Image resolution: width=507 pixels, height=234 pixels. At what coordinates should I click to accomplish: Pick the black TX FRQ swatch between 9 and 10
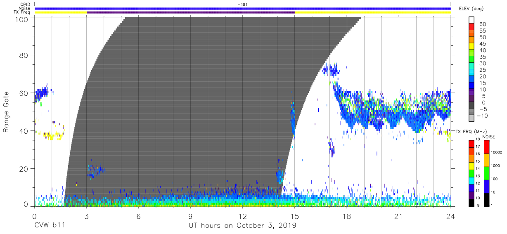(x=471, y=202)
